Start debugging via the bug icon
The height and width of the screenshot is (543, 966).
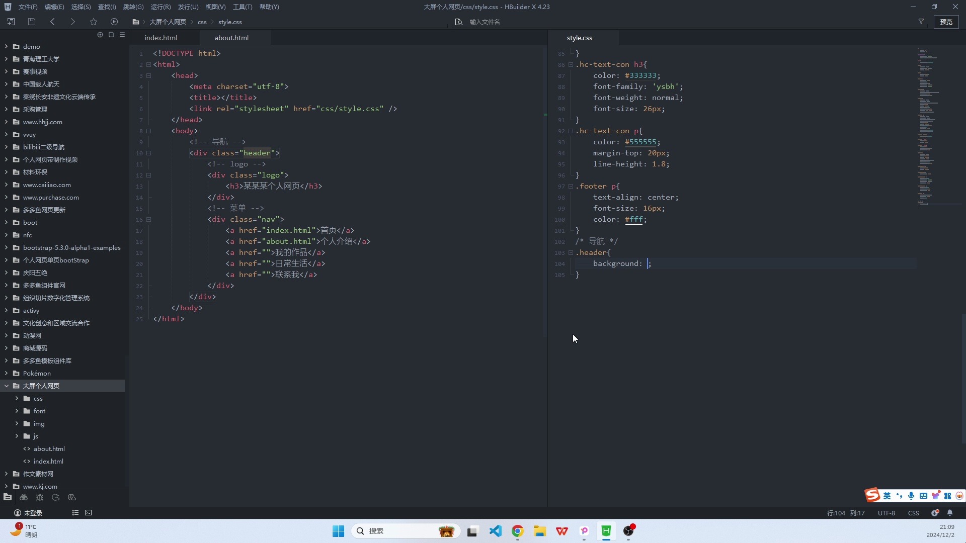40,497
